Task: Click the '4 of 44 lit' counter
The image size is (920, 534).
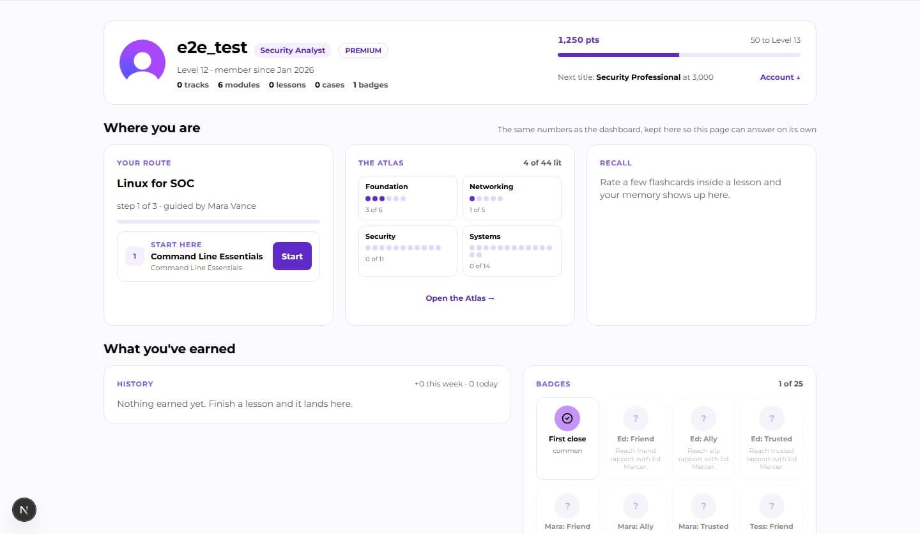Action: 542,163
